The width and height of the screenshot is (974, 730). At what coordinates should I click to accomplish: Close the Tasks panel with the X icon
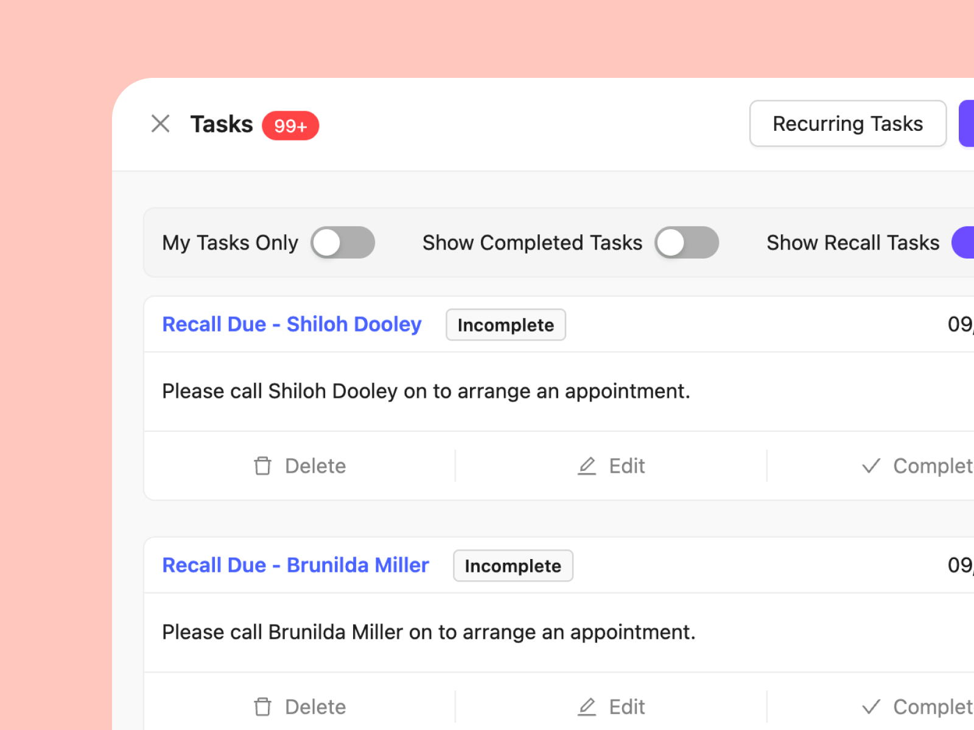[x=160, y=123]
